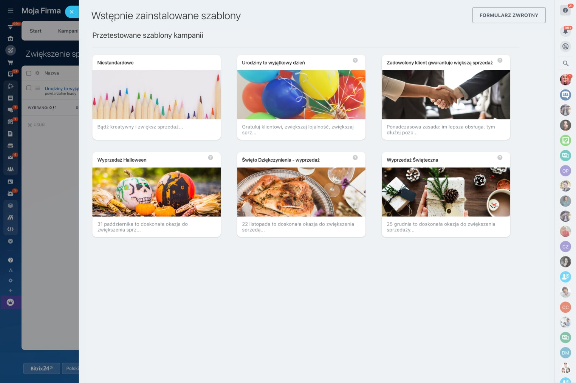576x383 pixels.
Task: Choose the Święto Dziękczynienia turkey template
Action: tap(301, 195)
